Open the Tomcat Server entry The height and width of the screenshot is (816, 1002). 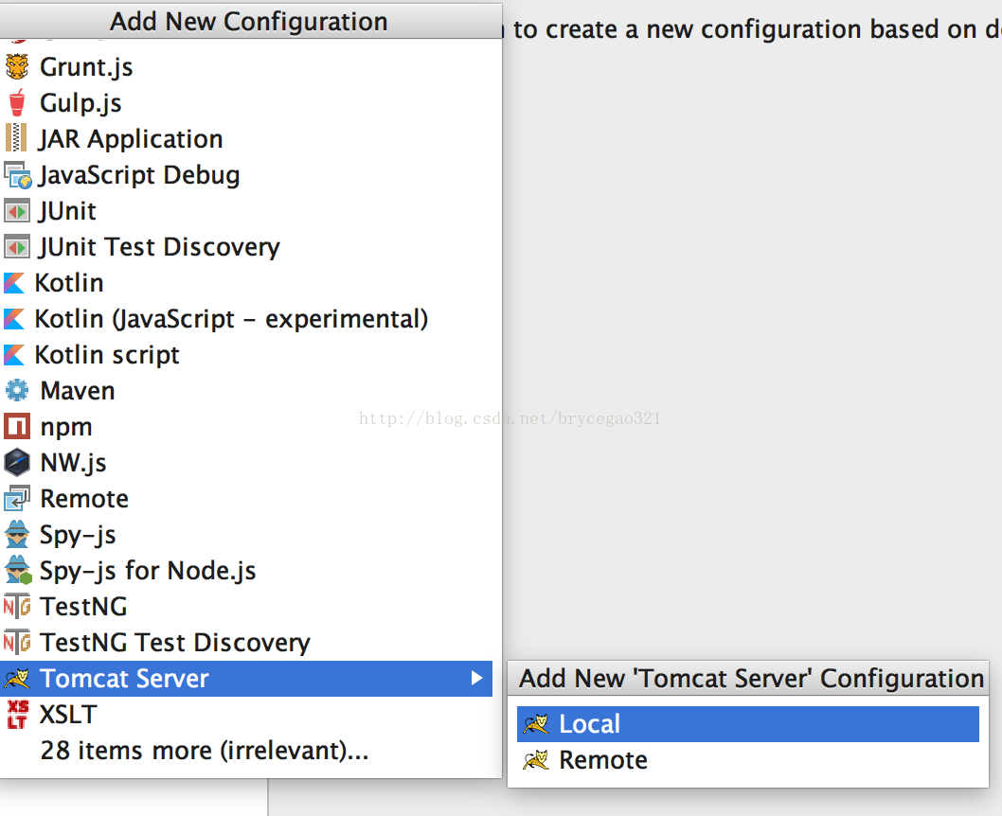[246, 678]
